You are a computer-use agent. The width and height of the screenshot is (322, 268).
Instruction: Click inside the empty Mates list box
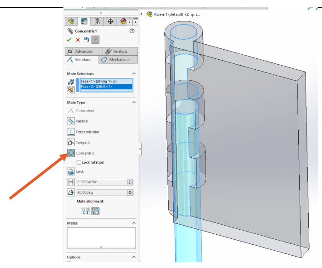coord(101,238)
